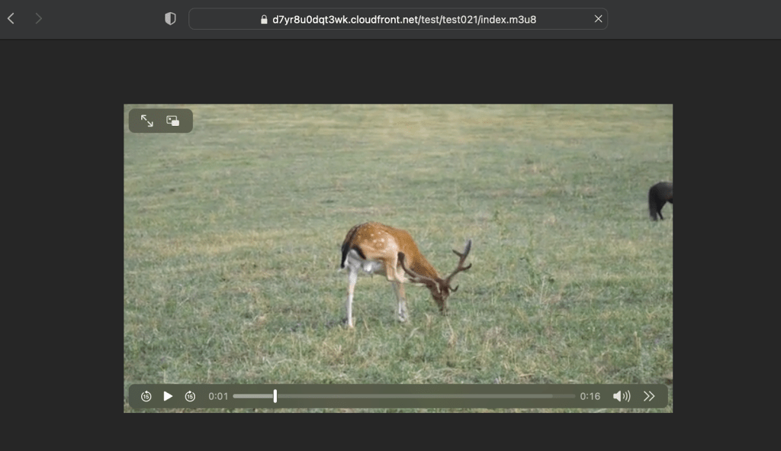Open more playback options chevrons
The image size is (781, 451).
point(649,396)
